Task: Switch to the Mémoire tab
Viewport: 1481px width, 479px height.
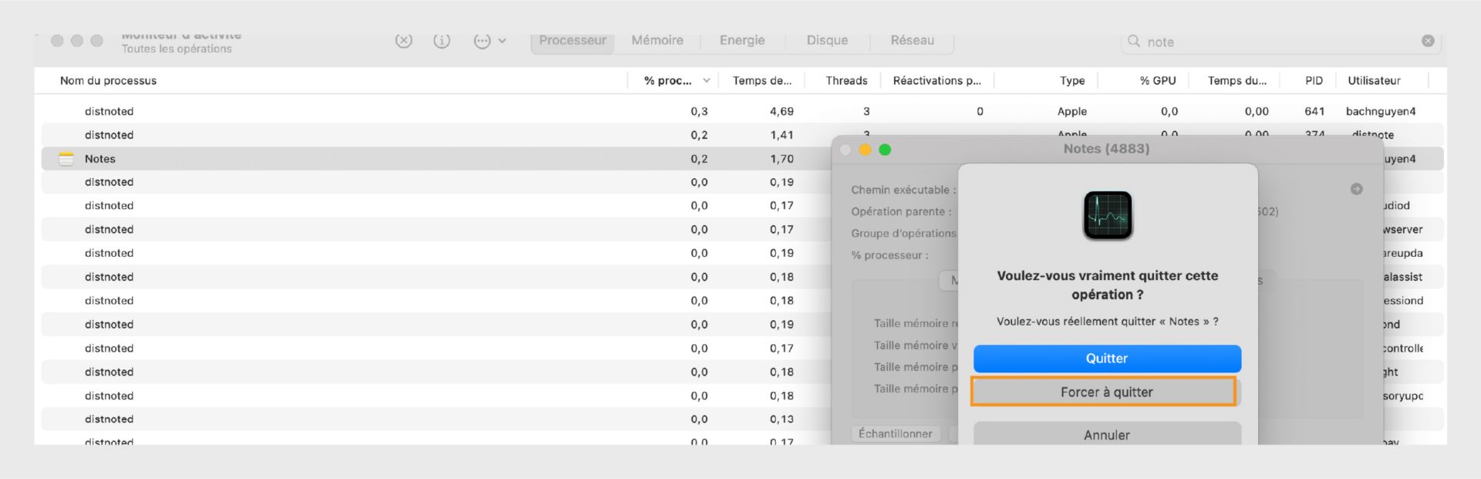Action: (x=657, y=40)
